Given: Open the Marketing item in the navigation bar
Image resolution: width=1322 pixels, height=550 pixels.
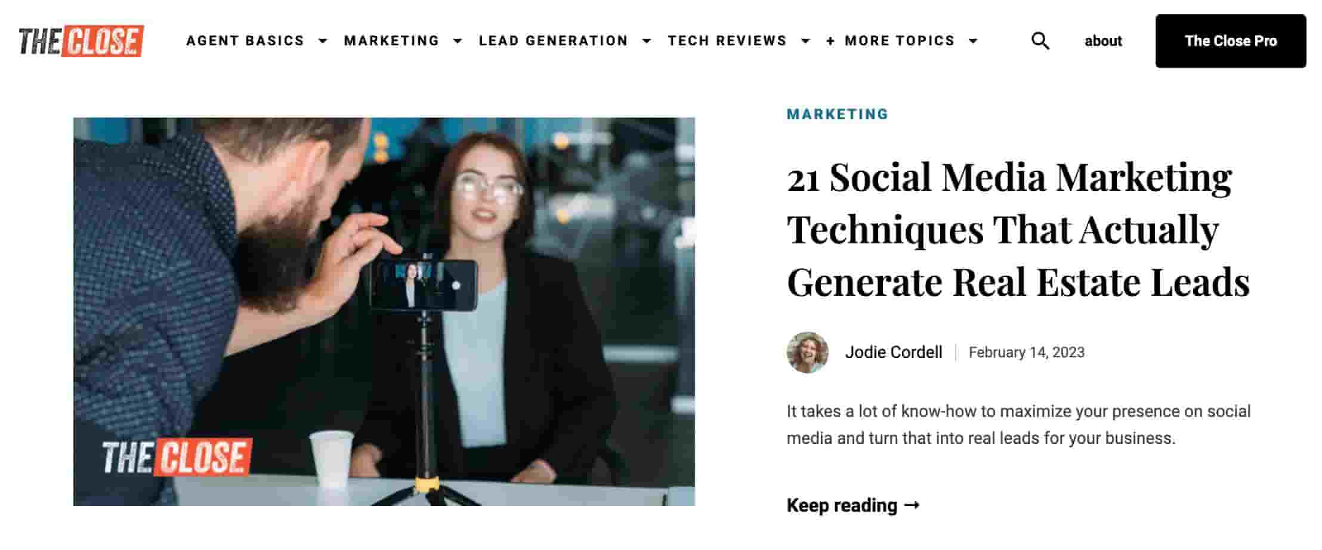Looking at the screenshot, I should click(x=391, y=41).
